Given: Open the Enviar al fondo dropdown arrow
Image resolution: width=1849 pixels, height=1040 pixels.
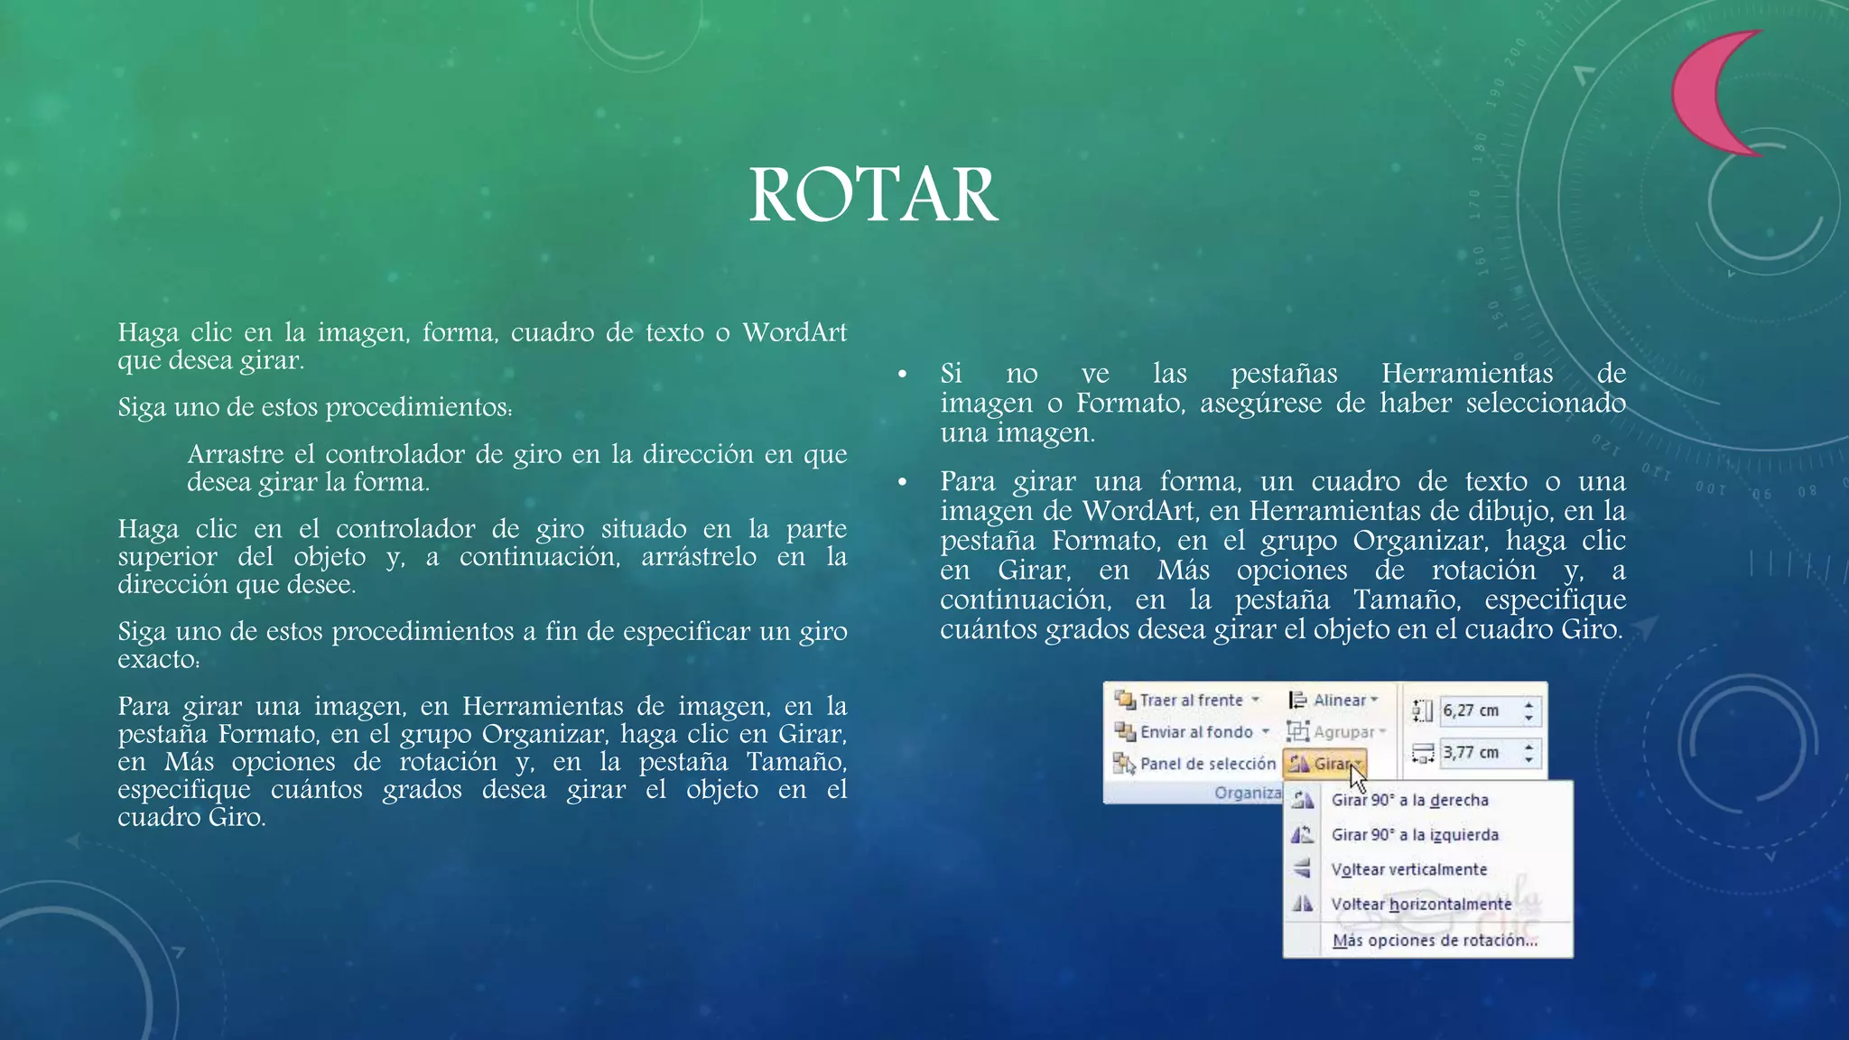Looking at the screenshot, I should (x=1266, y=731).
